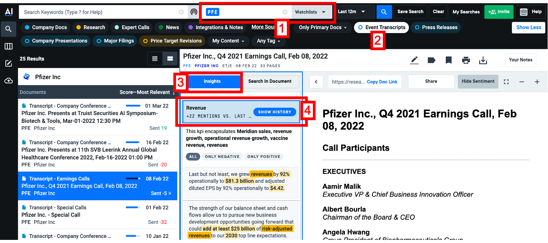Open the Truist Securities AI Symposium transcript
Image resolution: width=548 pixels, height=243 pixels.
pyautogui.click(x=98, y=117)
